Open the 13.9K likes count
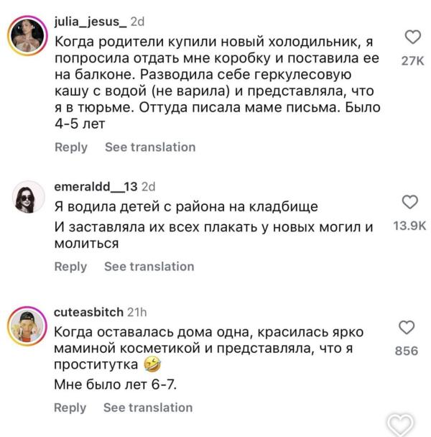Image resolution: width=431 pixels, height=437 pixels. pos(409,226)
